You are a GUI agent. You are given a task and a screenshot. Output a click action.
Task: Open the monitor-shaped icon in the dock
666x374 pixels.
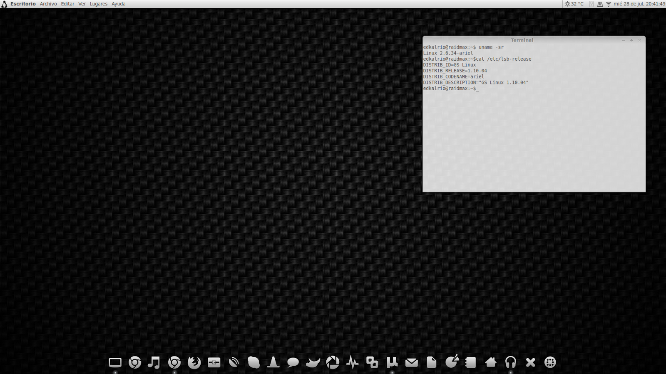click(115, 362)
